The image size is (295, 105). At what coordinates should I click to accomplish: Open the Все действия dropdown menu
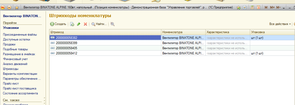point(280,24)
